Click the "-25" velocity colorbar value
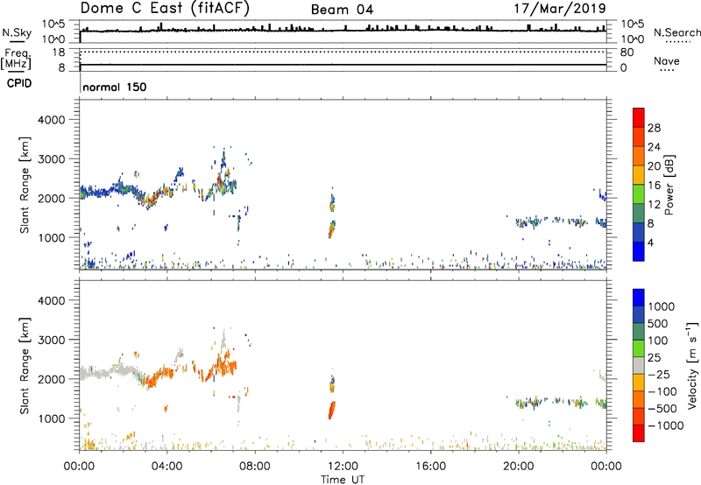This screenshot has width=701, height=485. pyautogui.click(x=659, y=375)
